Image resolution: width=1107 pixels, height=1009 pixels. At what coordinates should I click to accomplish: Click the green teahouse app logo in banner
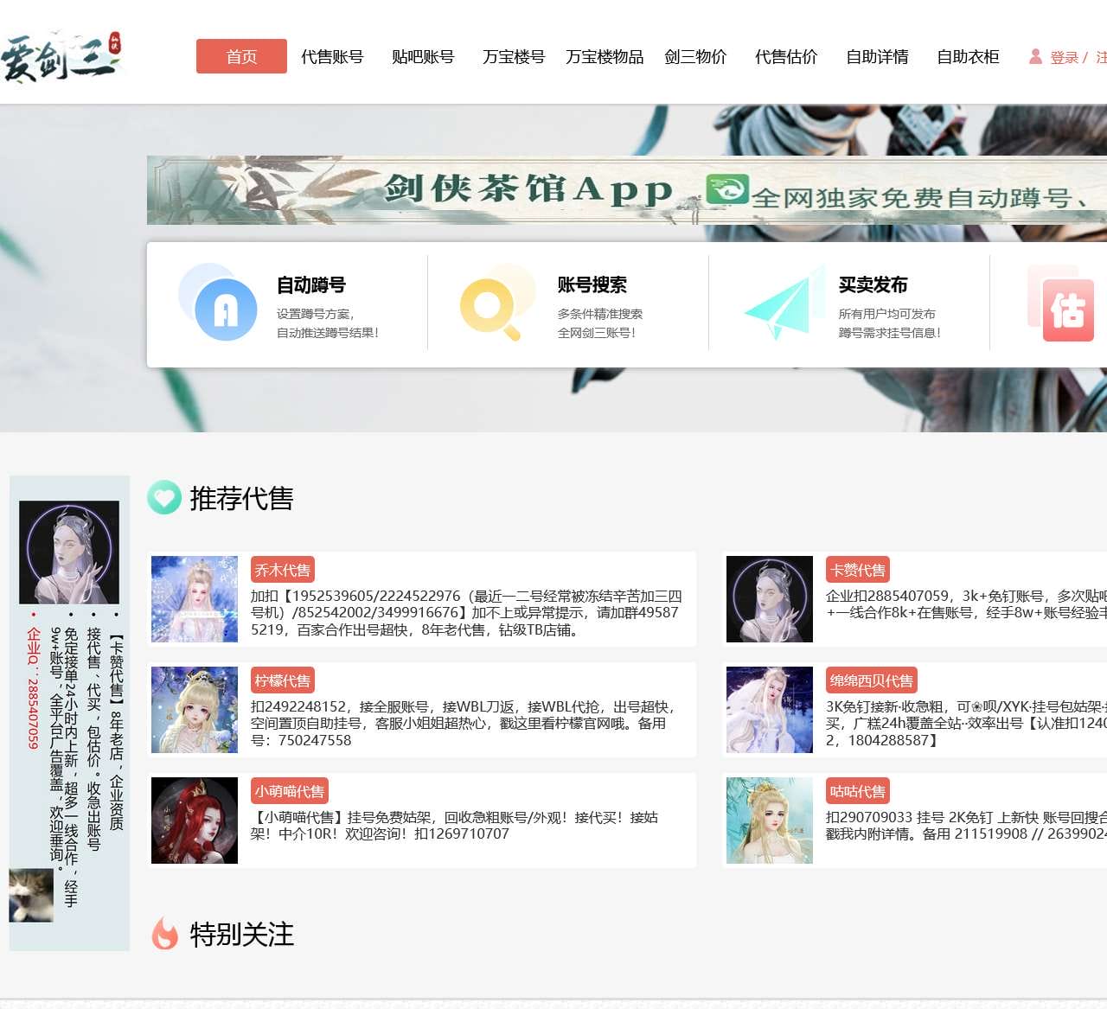pyautogui.click(x=727, y=189)
